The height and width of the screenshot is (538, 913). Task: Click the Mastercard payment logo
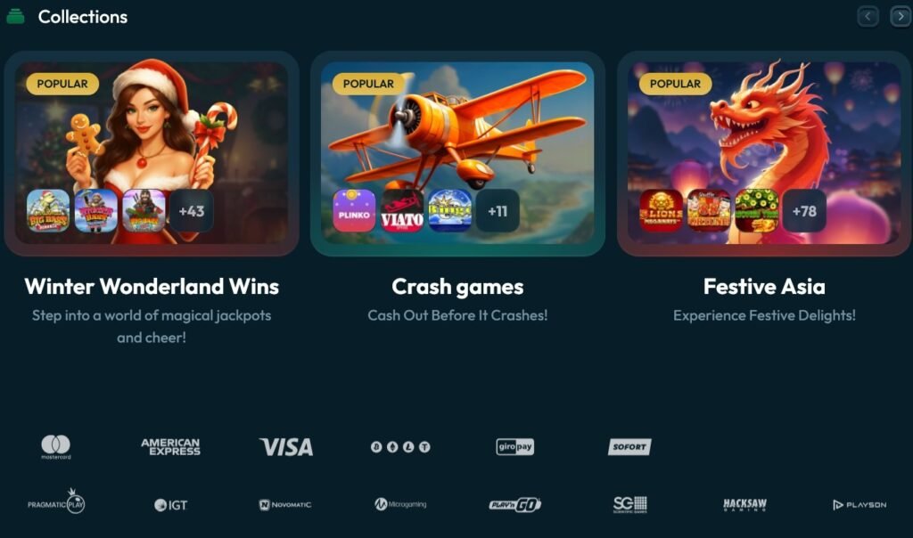click(x=56, y=446)
